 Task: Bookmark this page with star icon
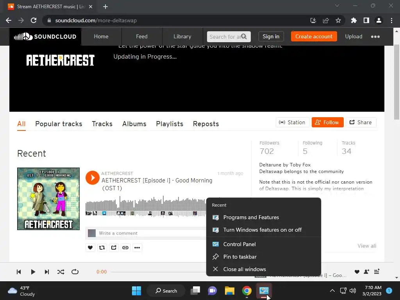(338, 20)
